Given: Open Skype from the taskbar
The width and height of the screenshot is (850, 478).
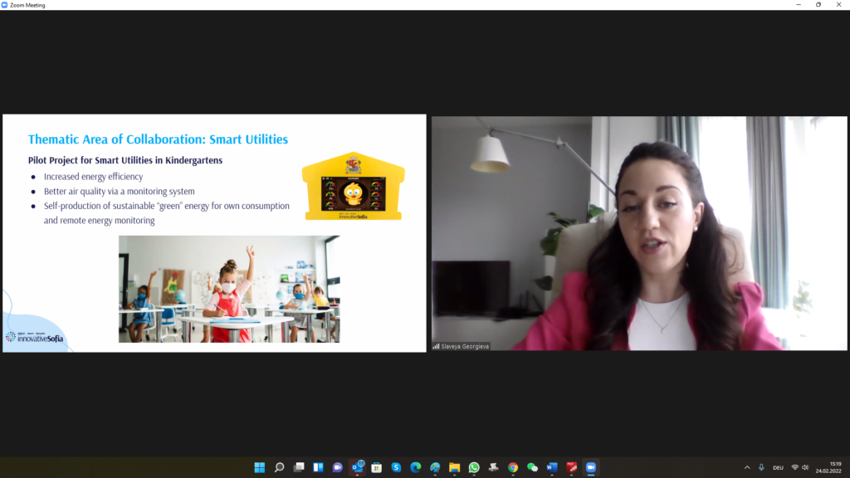Looking at the screenshot, I should (396, 467).
